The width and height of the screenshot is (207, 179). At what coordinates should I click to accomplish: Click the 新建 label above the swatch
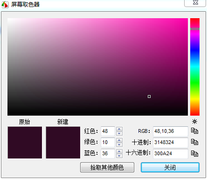(62, 122)
